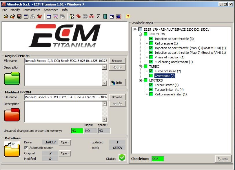Click the greyed pyramid toolbar icon
This screenshot has width=235, height=170.
pos(33,16)
